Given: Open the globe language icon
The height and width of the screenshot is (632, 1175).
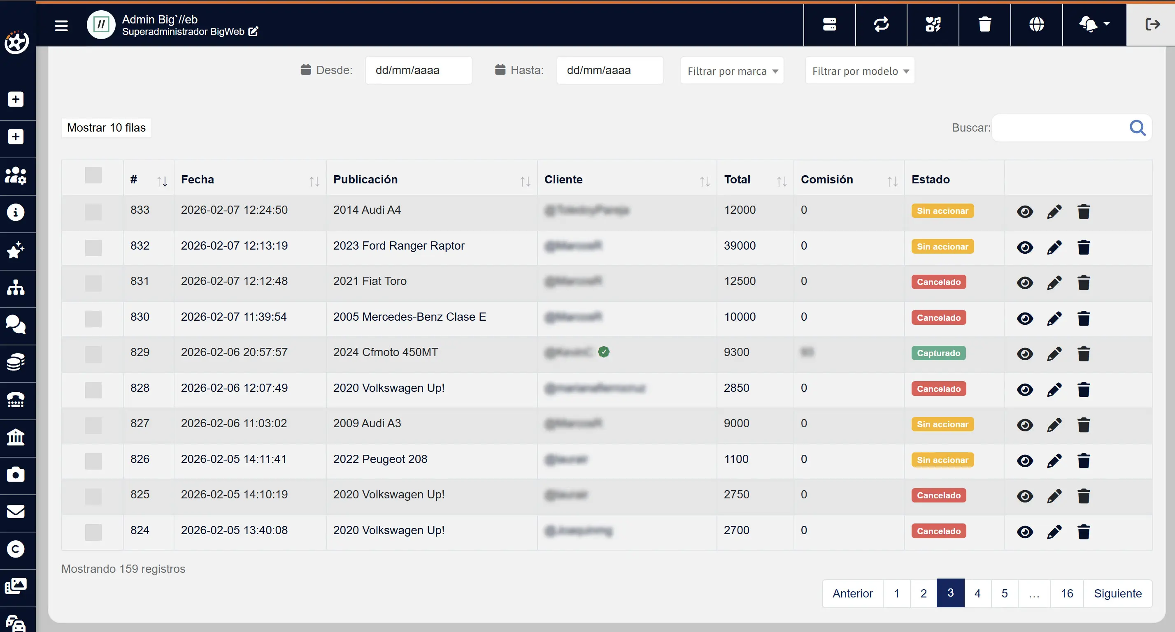Looking at the screenshot, I should point(1036,24).
